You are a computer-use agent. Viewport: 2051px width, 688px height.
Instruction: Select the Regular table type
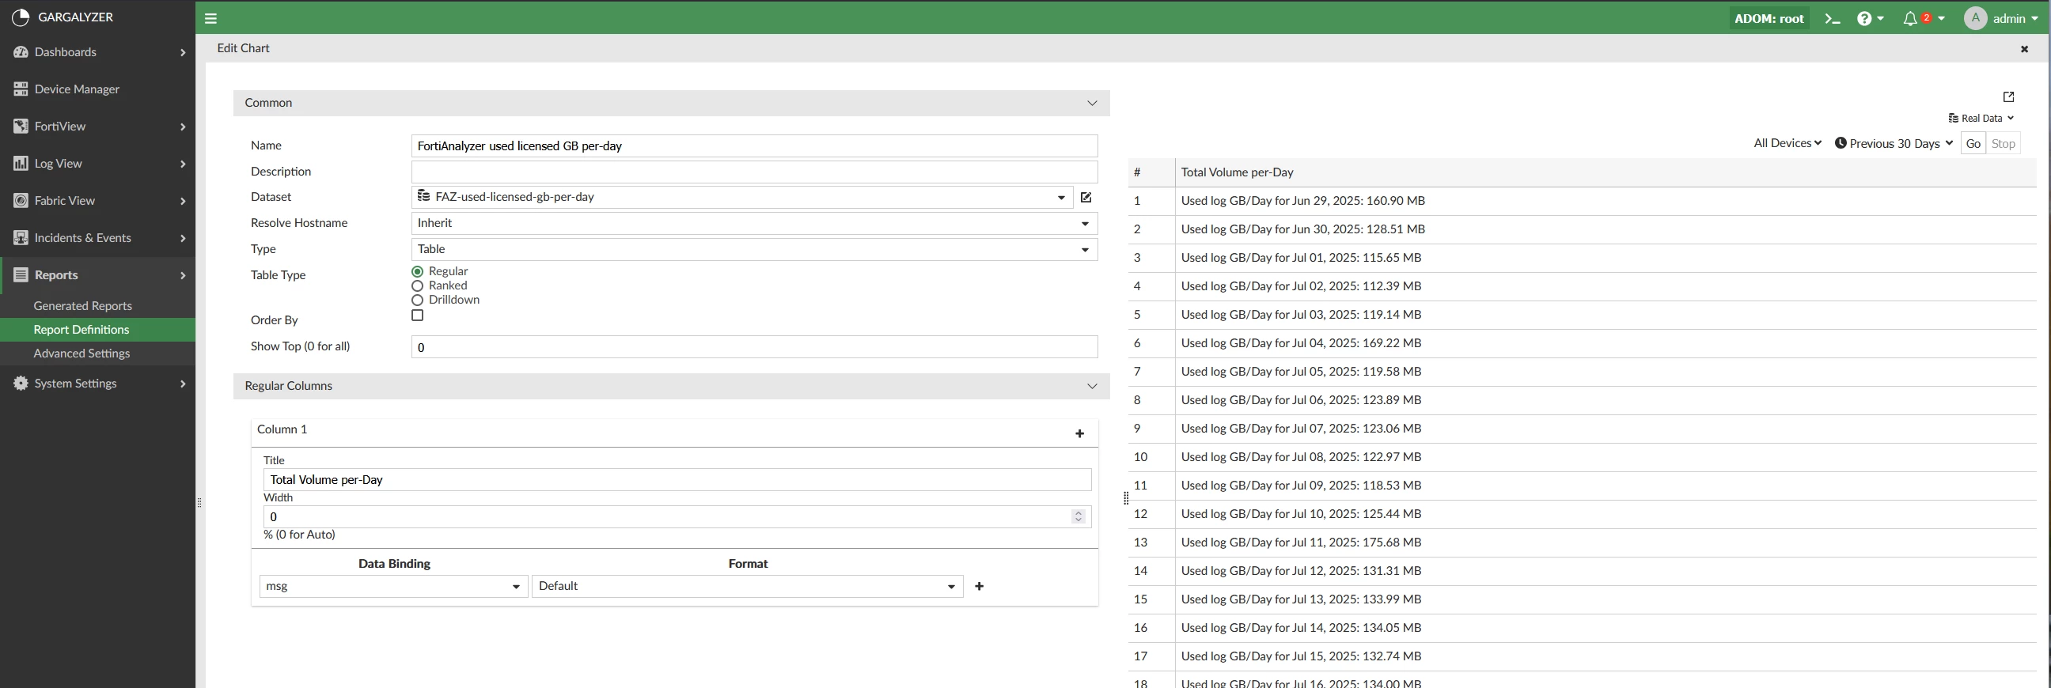[417, 271]
